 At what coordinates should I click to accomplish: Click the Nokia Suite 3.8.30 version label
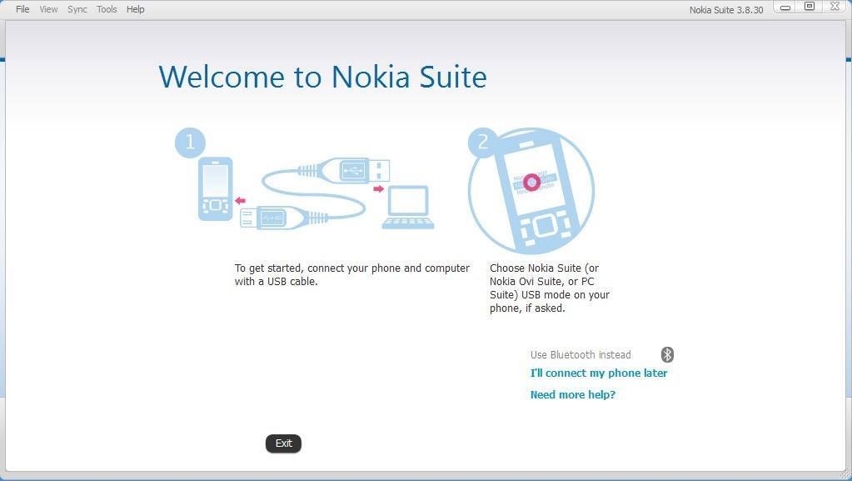point(724,9)
